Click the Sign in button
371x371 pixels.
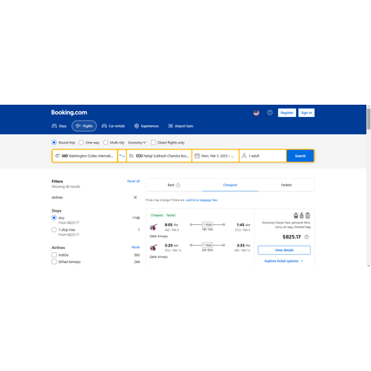pyautogui.click(x=307, y=113)
